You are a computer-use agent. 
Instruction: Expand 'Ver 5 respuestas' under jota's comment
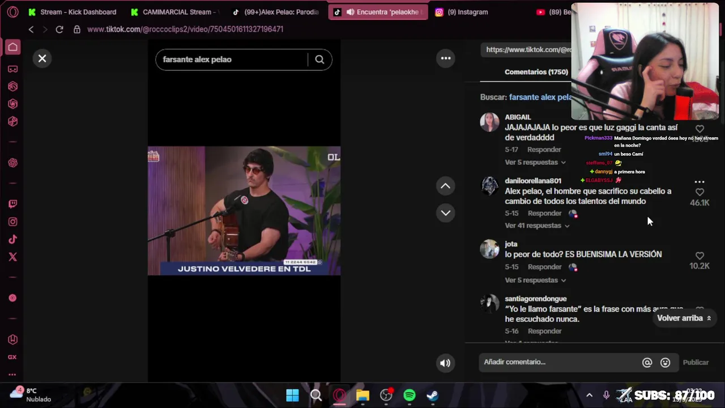[x=535, y=280]
